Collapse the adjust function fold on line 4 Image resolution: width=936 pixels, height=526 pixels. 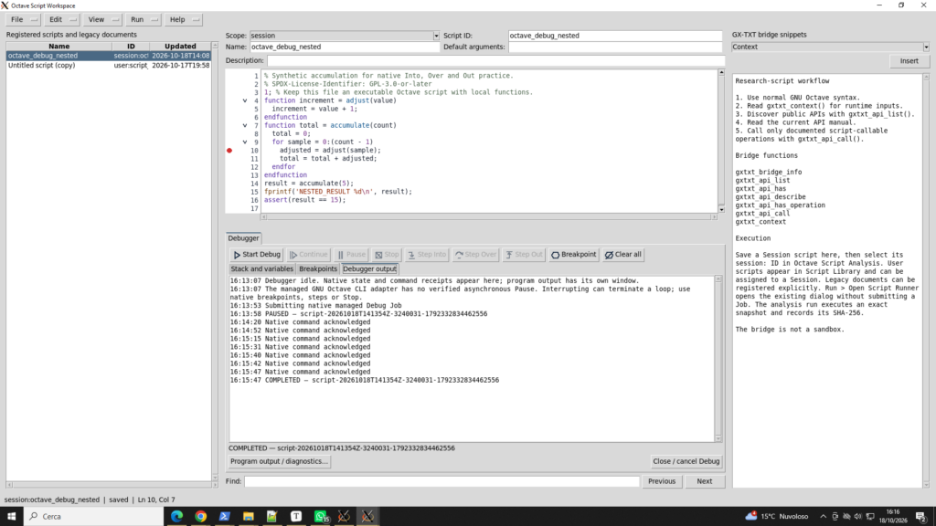click(245, 100)
